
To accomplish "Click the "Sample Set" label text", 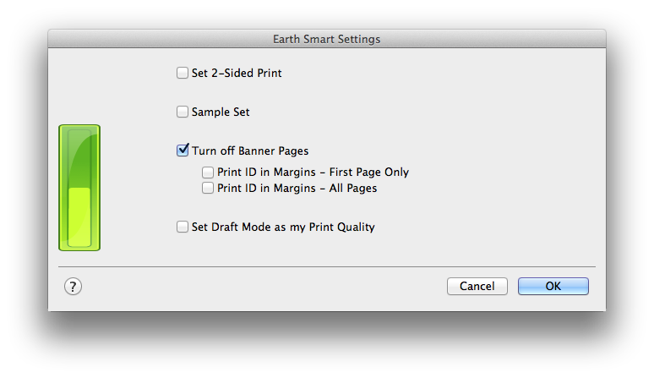I will pos(221,112).
